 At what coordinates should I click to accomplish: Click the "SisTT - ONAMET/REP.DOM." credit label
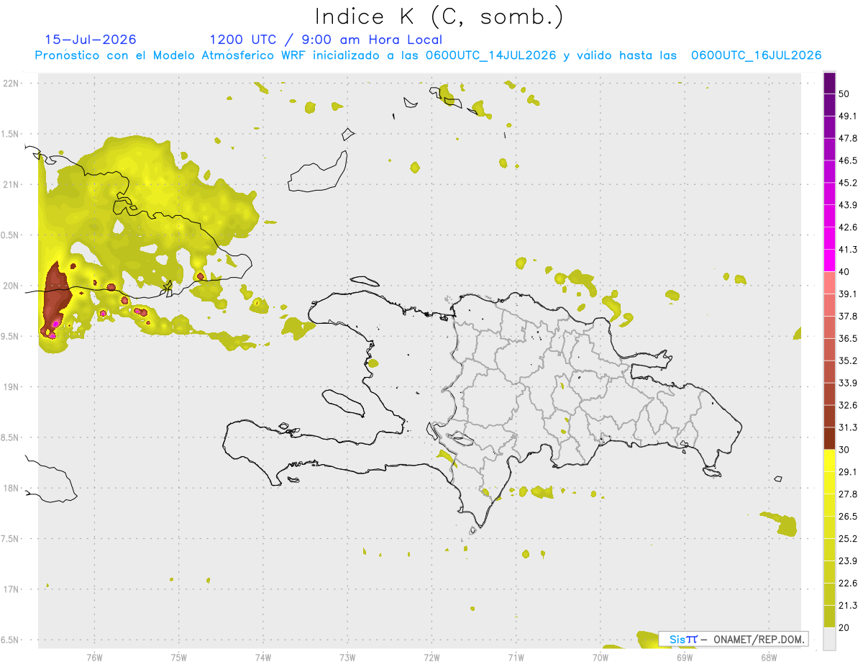734,639
